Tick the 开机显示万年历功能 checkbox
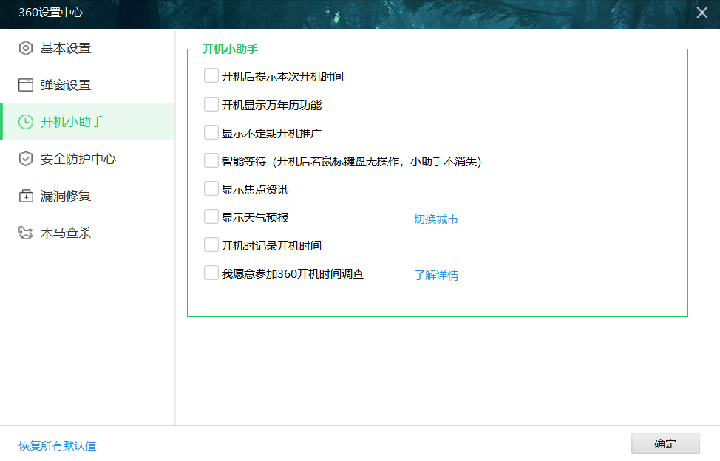This screenshot has height=461, width=720. coord(211,104)
